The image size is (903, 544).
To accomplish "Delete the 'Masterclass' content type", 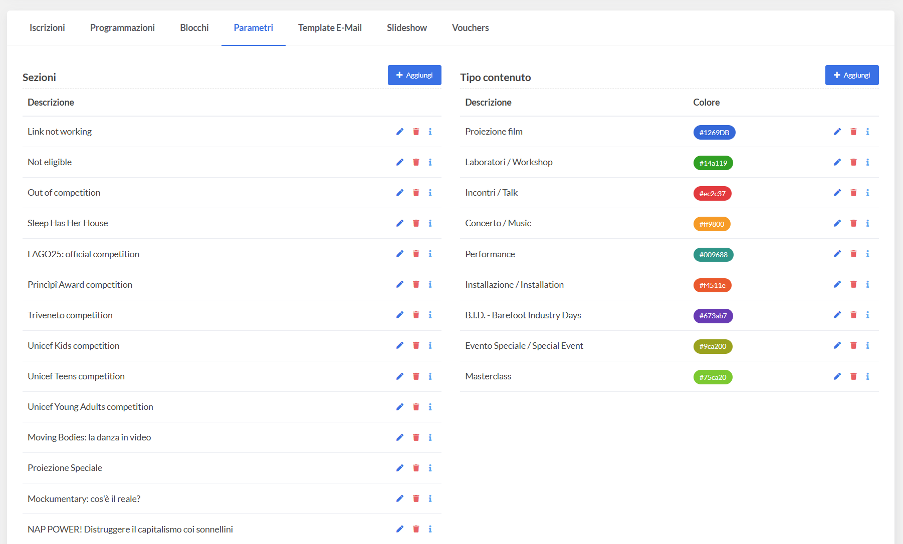I will [853, 376].
